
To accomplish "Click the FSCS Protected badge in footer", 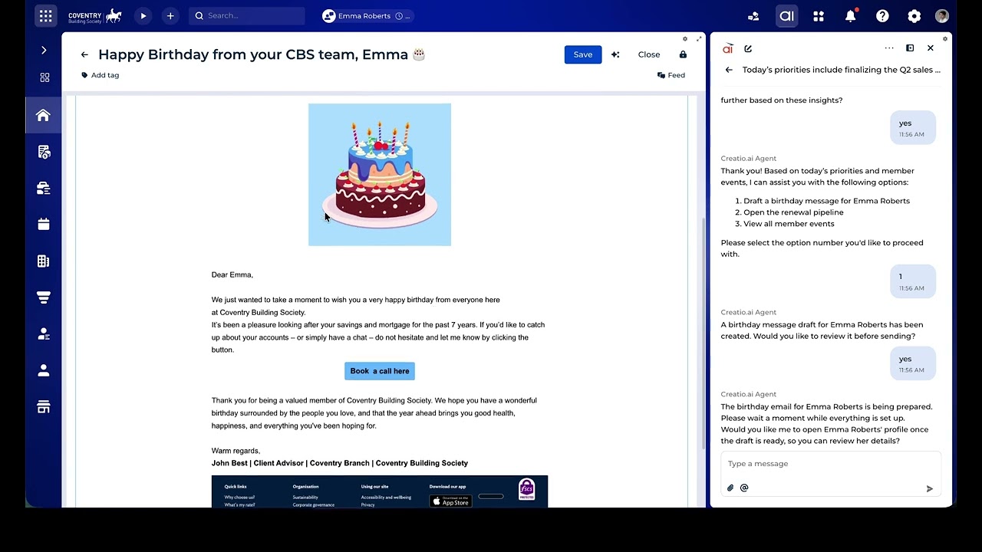I will click(x=526, y=489).
